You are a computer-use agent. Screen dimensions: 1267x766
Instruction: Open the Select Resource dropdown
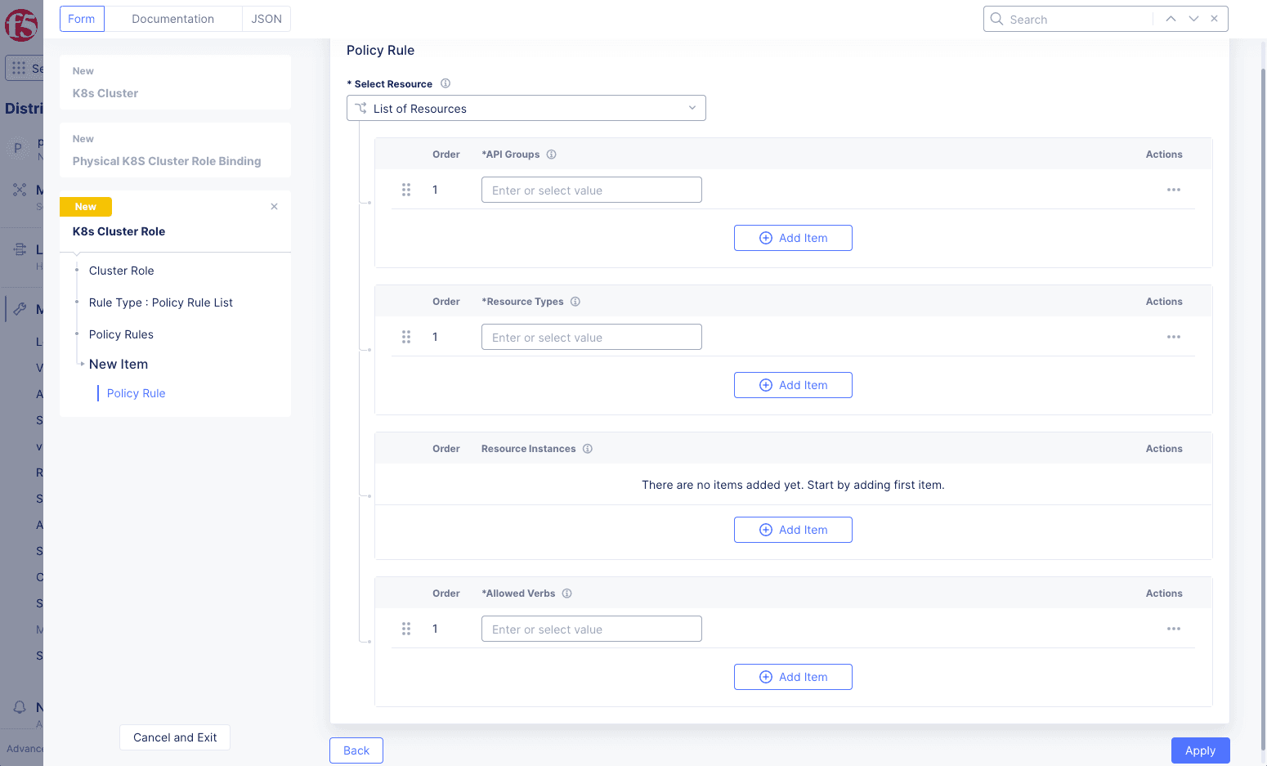point(526,108)
